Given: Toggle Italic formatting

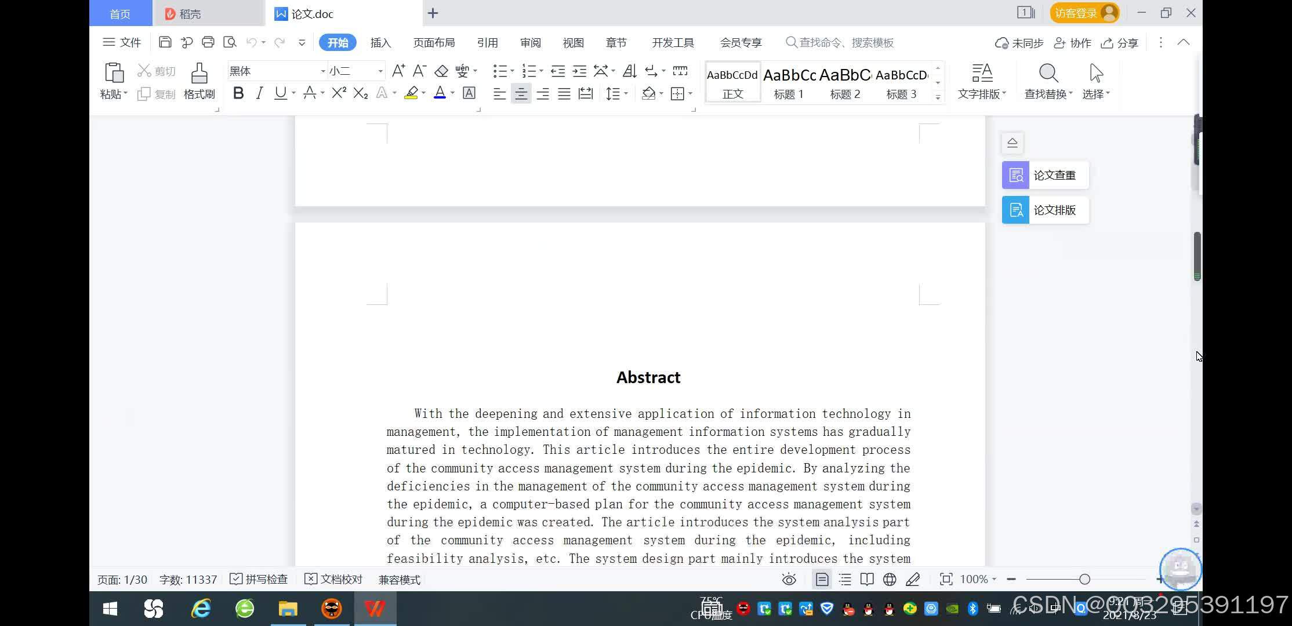Looking at the screenshot, I should point(259,93).
